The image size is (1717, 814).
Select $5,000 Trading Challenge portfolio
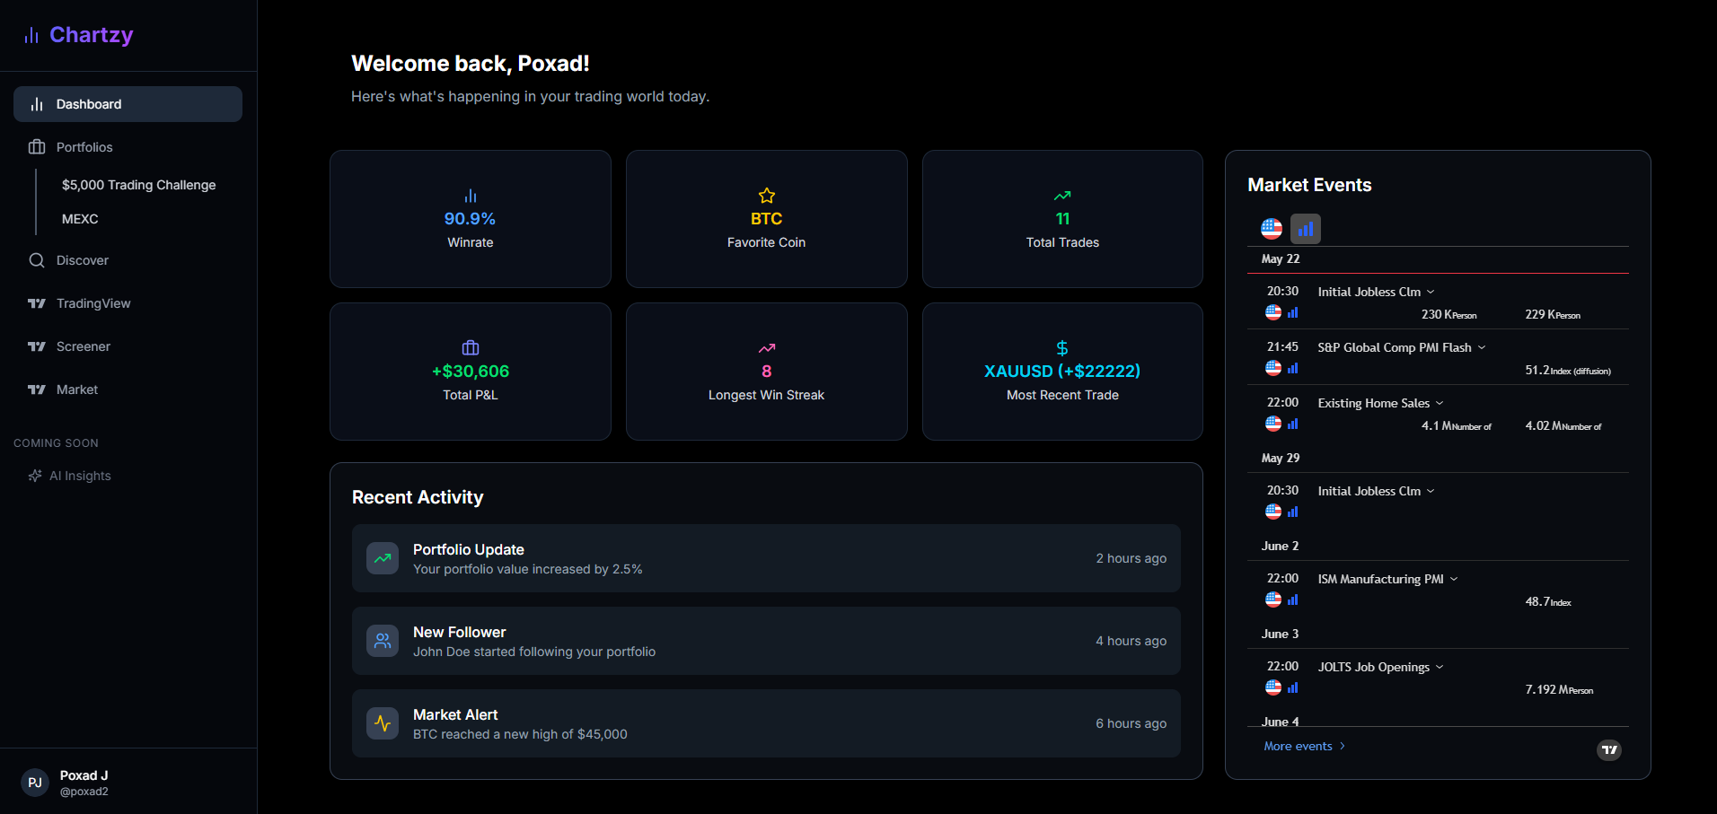click(x=139, y=185)
